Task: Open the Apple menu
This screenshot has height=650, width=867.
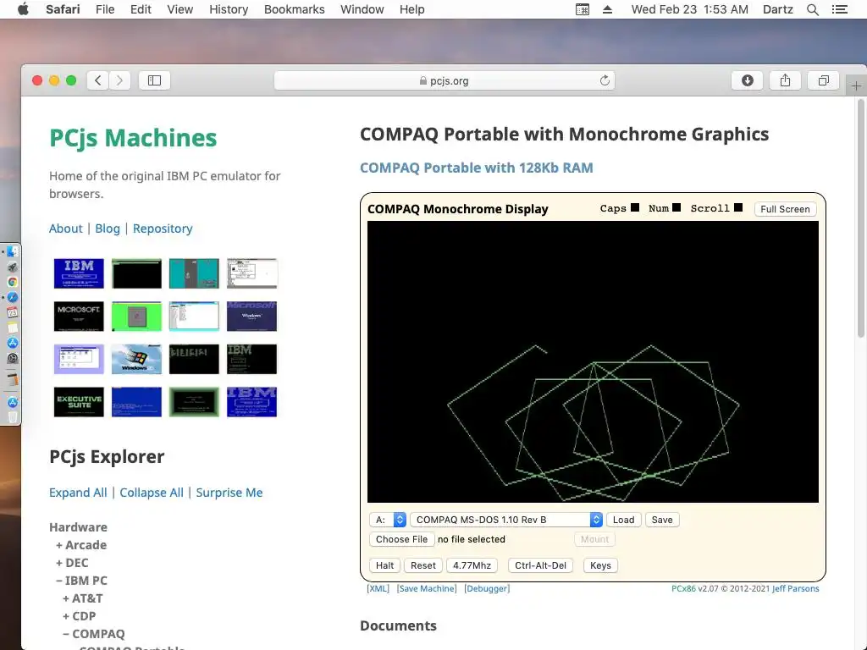Action: click(x=23, y=9)
